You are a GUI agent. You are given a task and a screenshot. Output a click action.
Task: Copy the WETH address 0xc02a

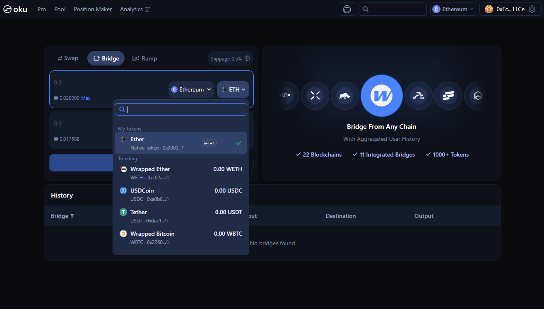pyautogui.click(x=168, y=178)
